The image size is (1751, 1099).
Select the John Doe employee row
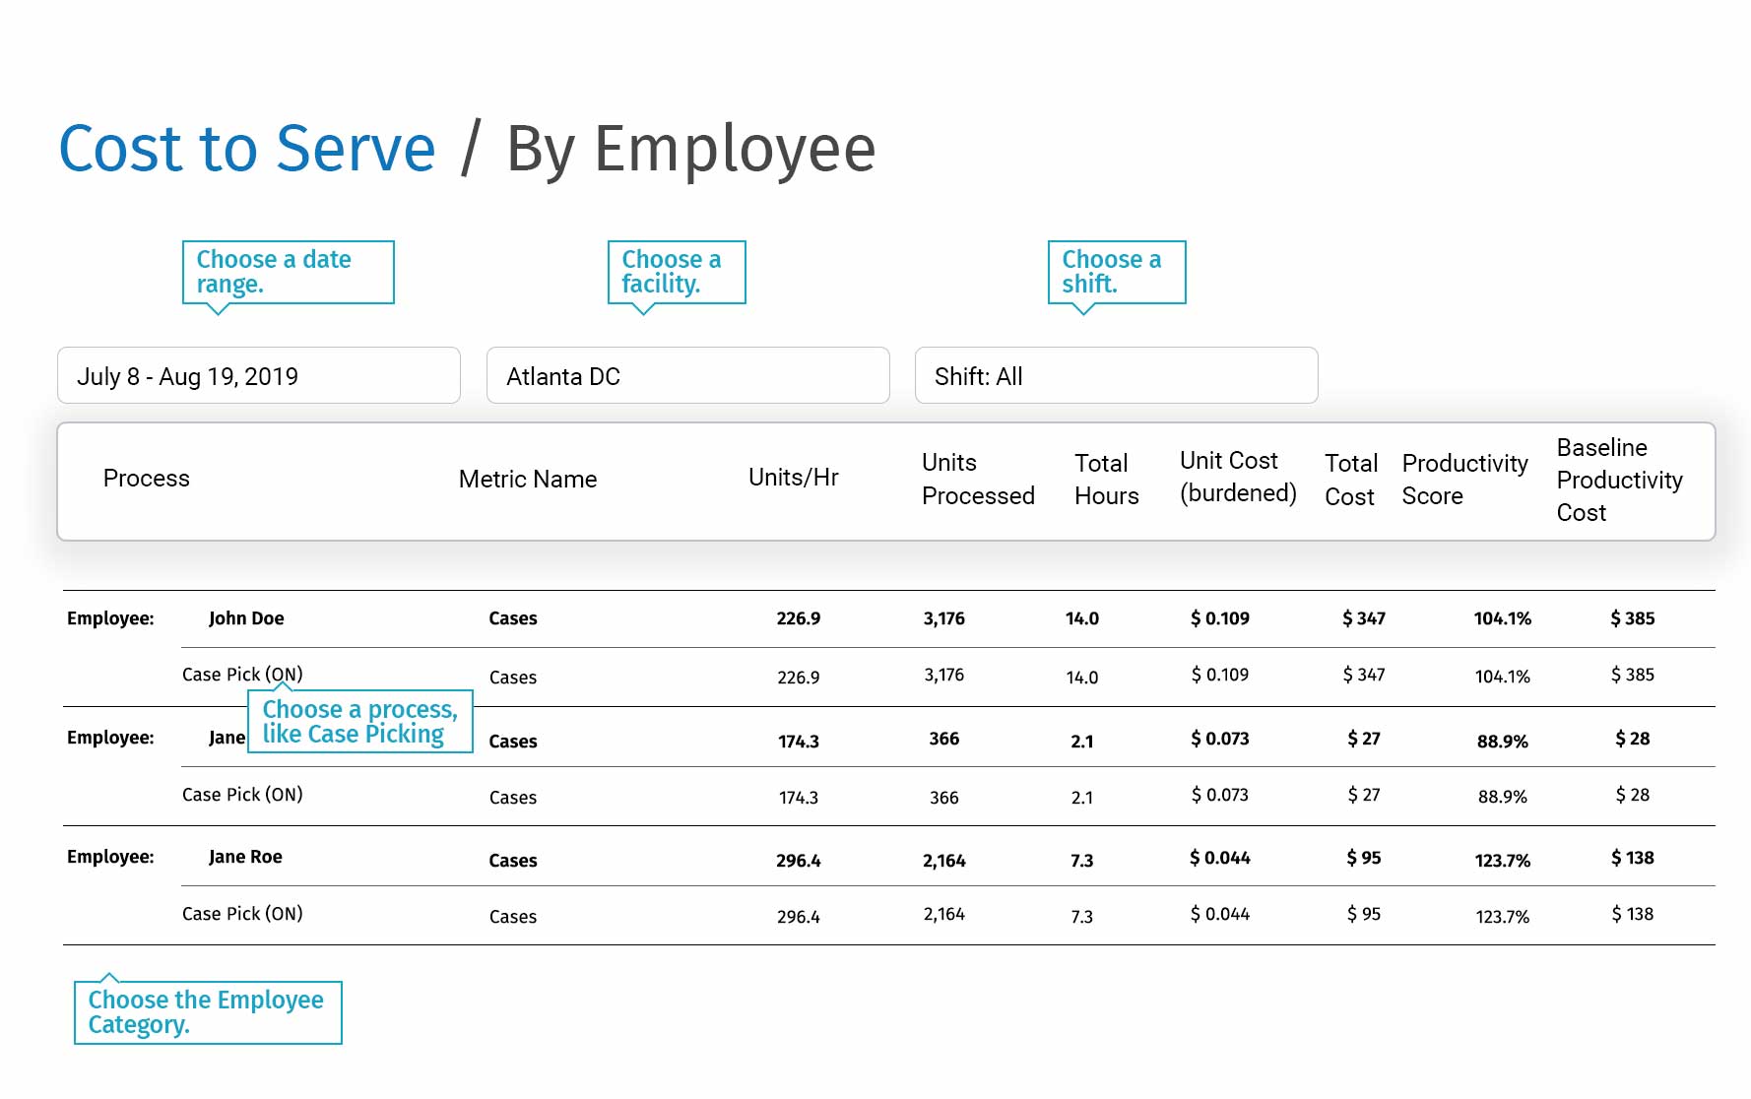[x=246, y=618]
